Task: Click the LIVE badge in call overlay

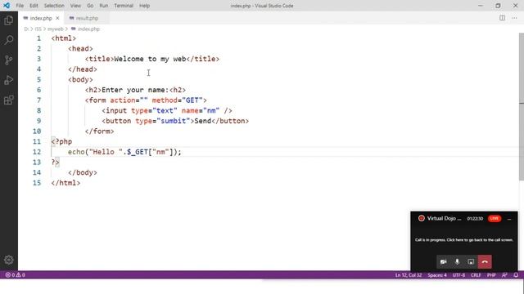Action: coord(495,218)
